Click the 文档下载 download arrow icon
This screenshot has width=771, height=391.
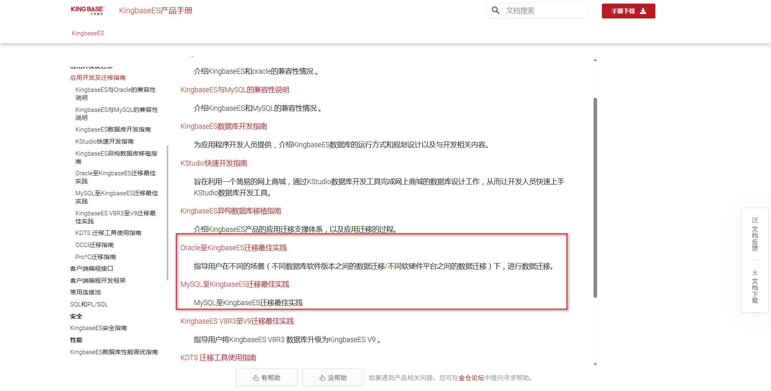(x=755, y=272)
